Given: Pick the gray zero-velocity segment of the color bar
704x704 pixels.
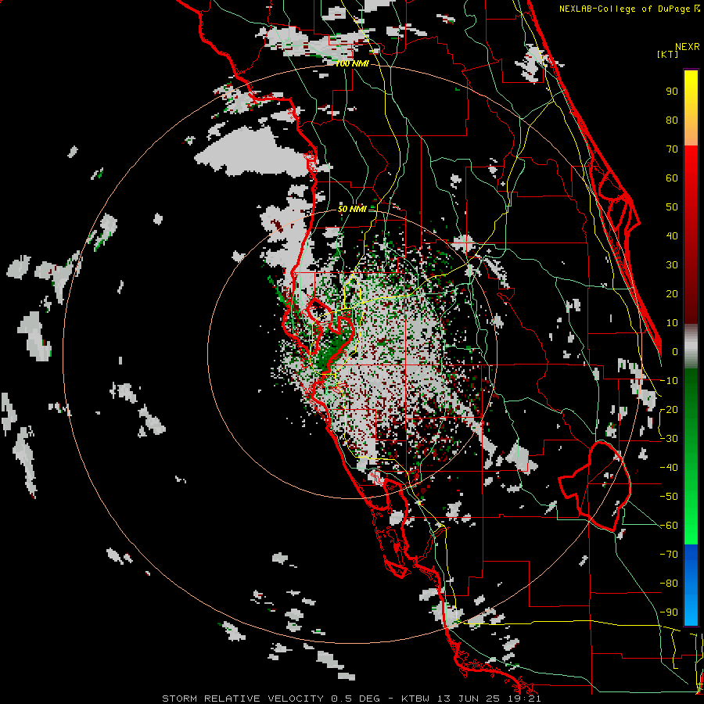Looking at the screenshot, I should pos(691,347).
